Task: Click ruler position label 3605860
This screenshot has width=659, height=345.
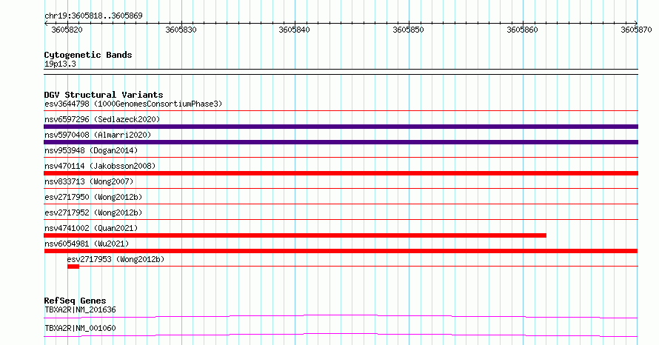Action: point(522,30)
